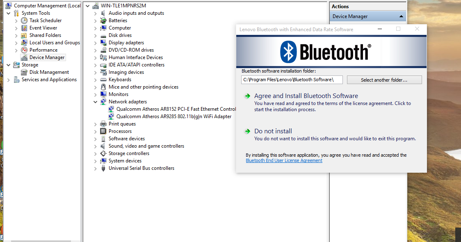Click the Batteries device icon
This screenshot has width=461, height=242.
click(x=103, y=21)
